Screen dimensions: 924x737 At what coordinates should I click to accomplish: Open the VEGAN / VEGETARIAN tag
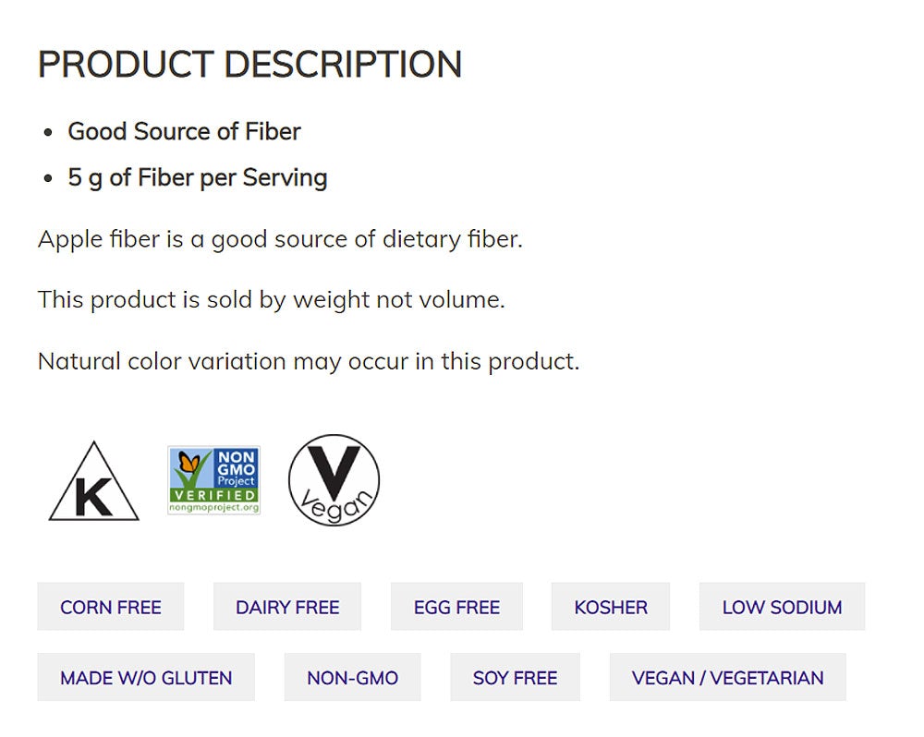click(x=727, y=677)
